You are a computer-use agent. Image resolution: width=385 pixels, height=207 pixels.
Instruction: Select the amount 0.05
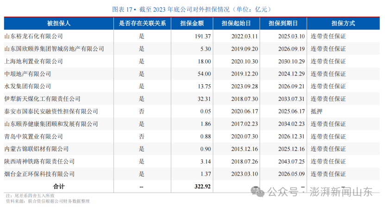tap(206, 112)
